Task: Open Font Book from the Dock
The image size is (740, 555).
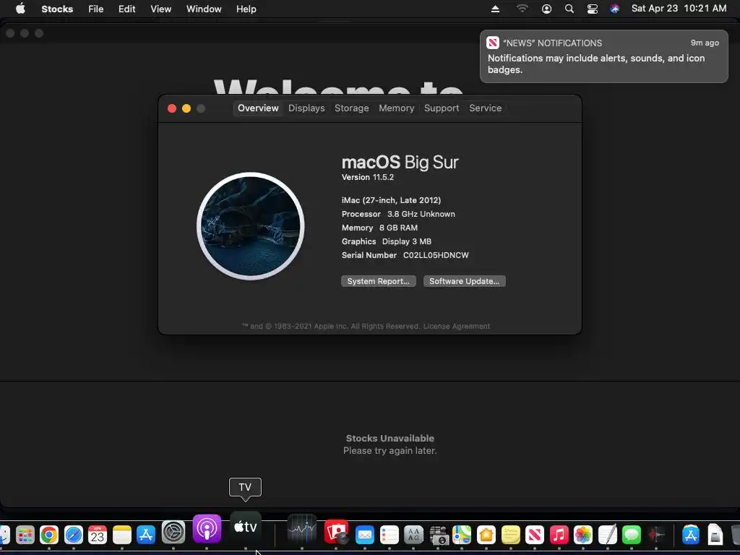Action: pos(413,535)
